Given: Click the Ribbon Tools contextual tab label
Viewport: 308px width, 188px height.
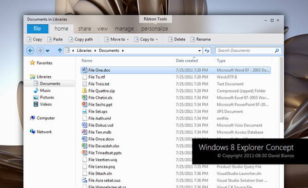Looking at the screenshot, I should click(155, 19).
